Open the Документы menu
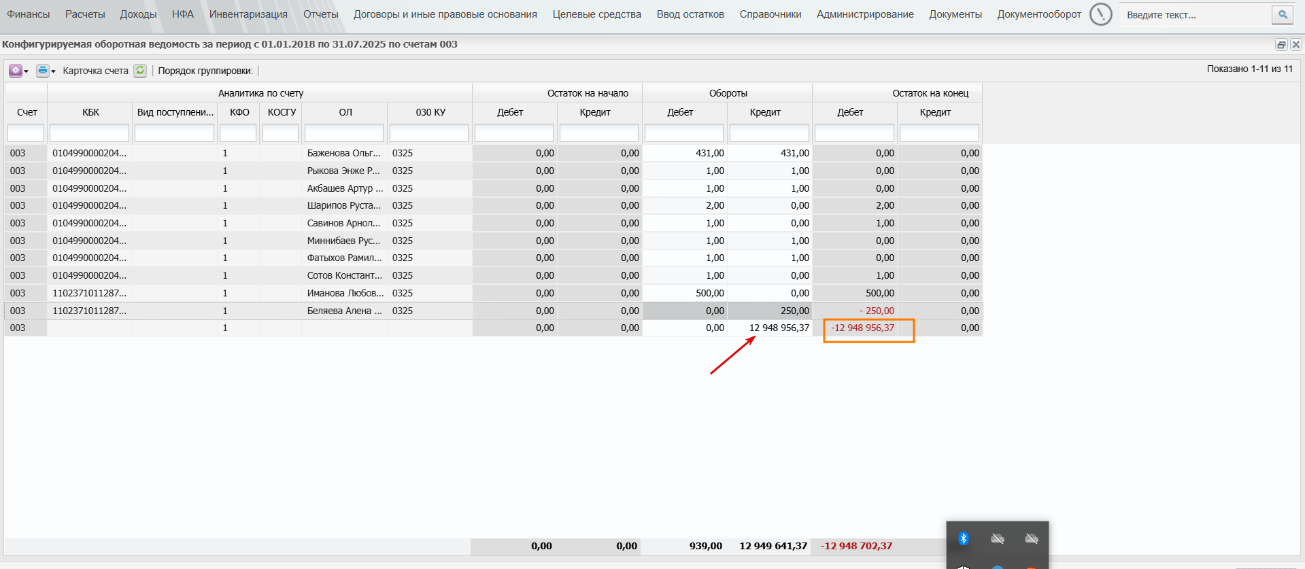 pyautogui.click(x=955, y=14)
